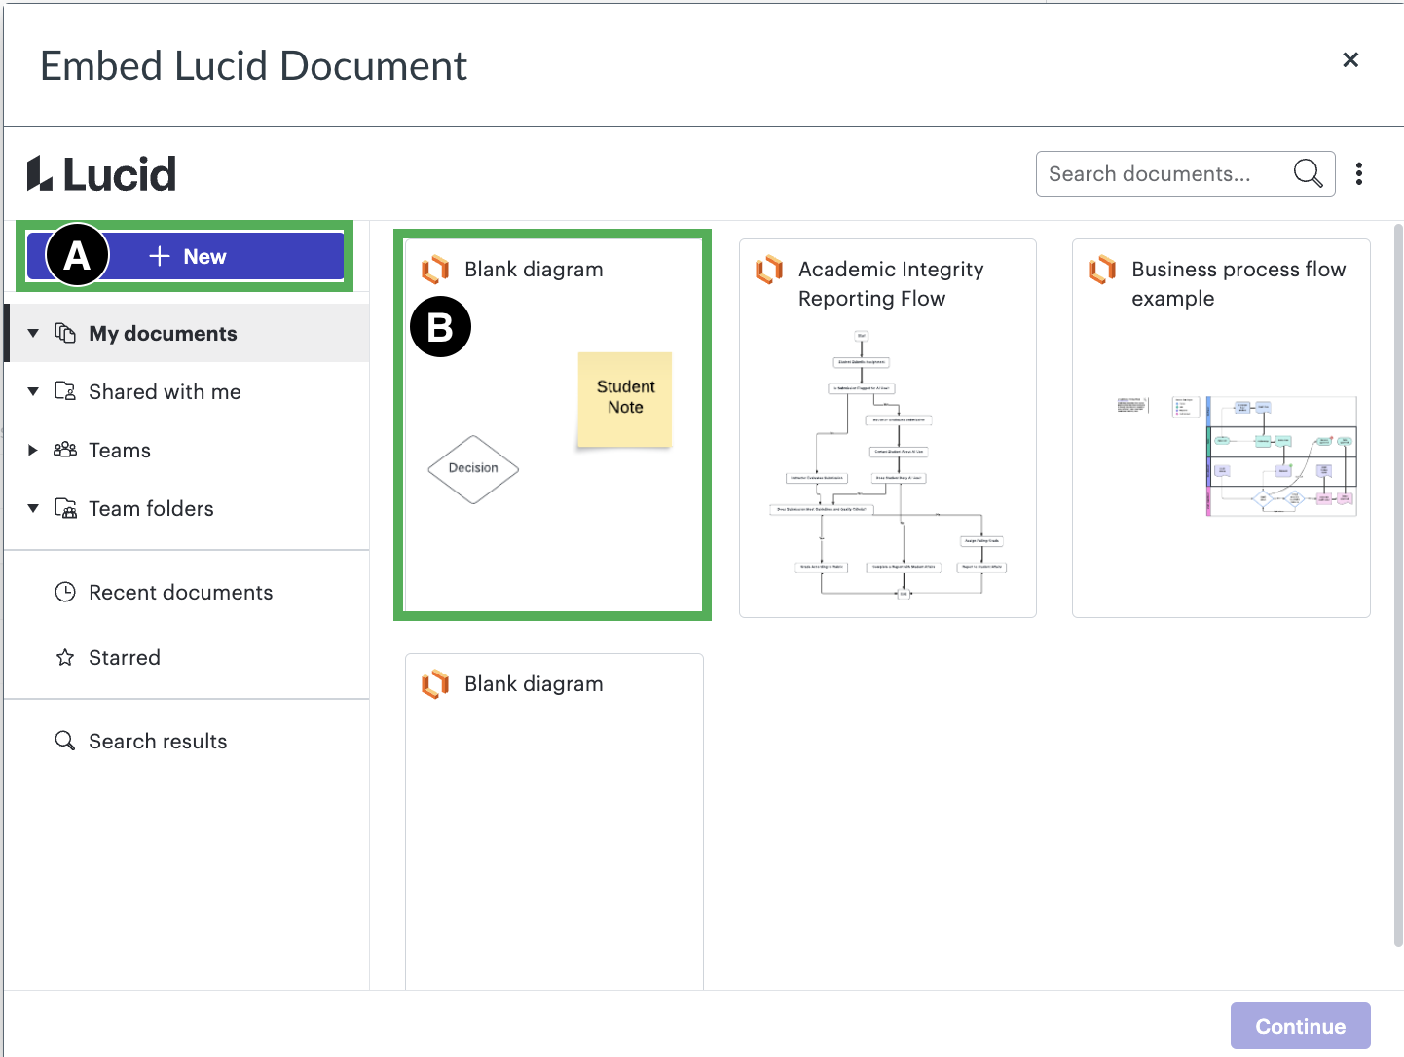Viewport: 1404px width, 1057px height.
Task: Select the Business process flow example document
Action: [x=1221, y=428]
